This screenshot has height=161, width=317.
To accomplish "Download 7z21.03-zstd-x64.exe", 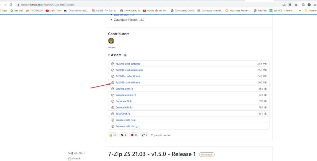I will pyautogui.click(x=128, y=83).
